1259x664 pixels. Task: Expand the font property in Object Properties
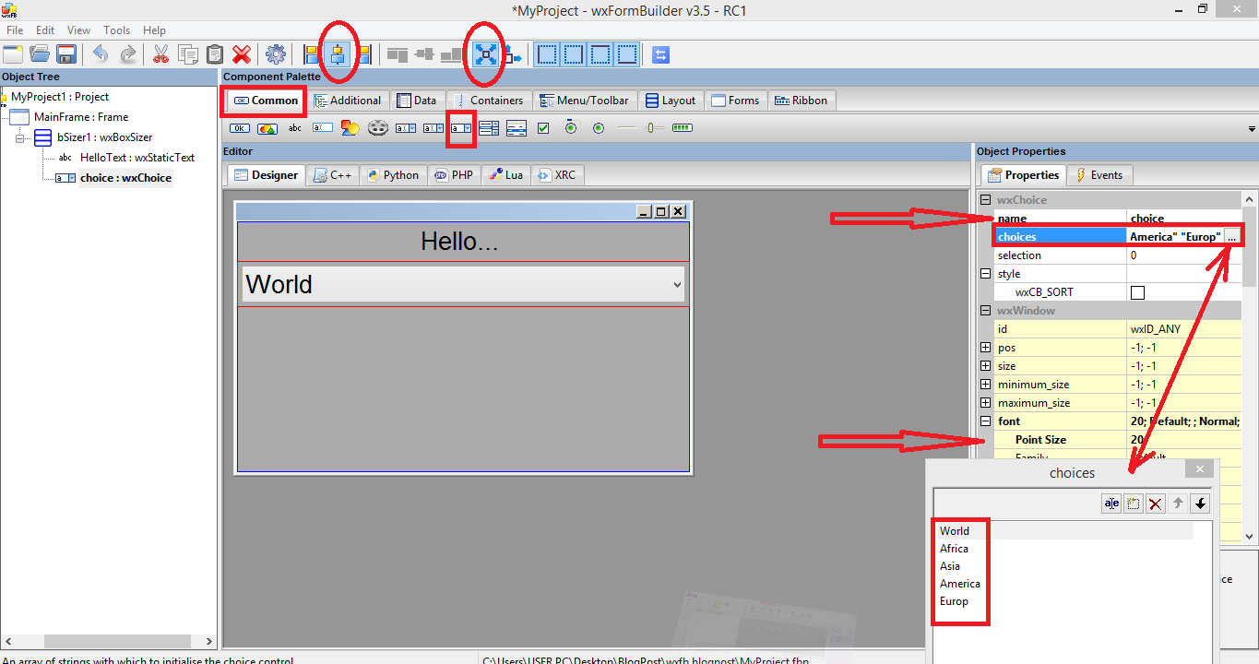point(985,421)
